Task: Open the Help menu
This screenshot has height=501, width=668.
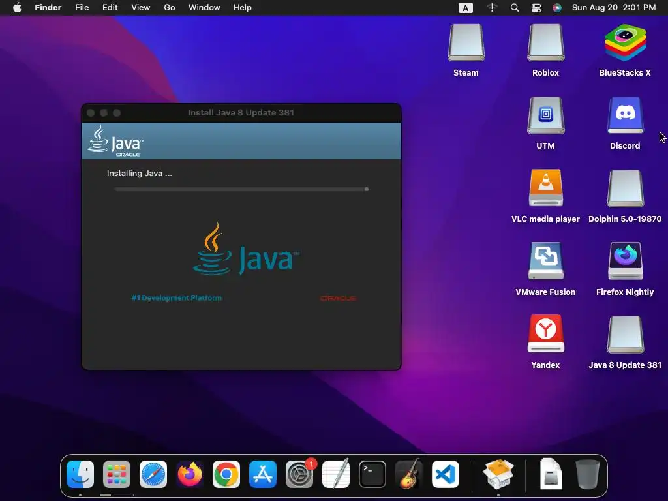Action: pyautogui.click(x=243, y=8)
